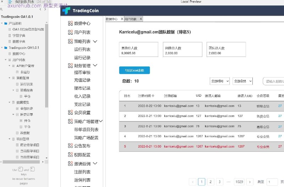
Task: Close the 用户列表 tab with X
Action: point(141,19)
